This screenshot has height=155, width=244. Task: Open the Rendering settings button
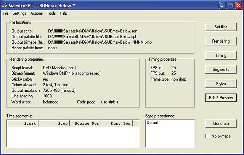(221, 41)
